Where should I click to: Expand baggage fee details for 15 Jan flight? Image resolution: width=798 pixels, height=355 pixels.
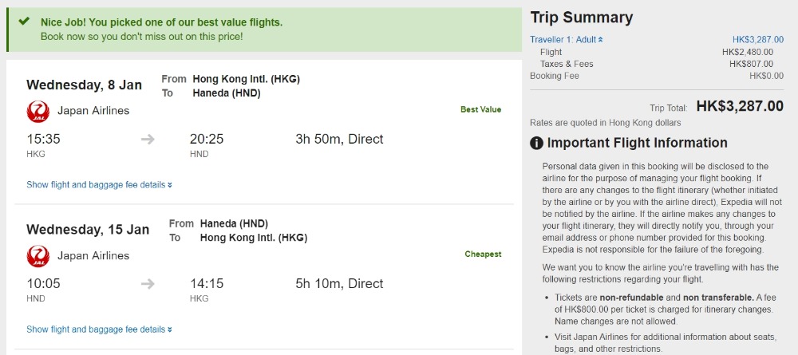(x=99, y=329)
